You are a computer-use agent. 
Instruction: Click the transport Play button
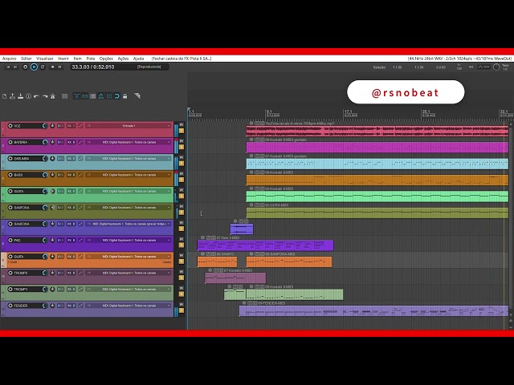coord(34,67)
